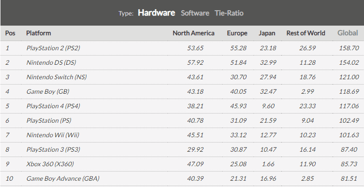Open the Game Boy Advance (GBA) link
Image resolution: width=364 pixels, height=187 pixels.
click(x=63, y=178)
